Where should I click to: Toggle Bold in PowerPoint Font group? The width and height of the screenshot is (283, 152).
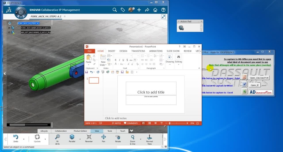tap(116, 60)
